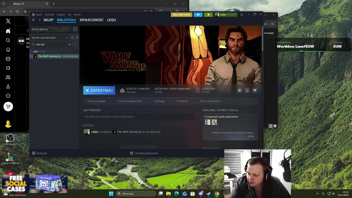Open X profile person icon
Viewport: 352px width, 198px height.
coord(8,87)
